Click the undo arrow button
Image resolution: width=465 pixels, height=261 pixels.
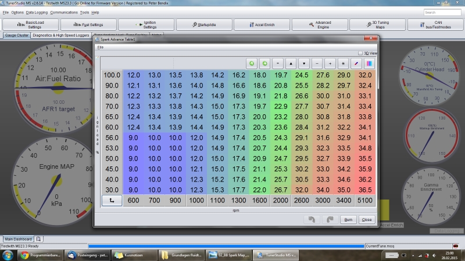[x=312, y=219]
